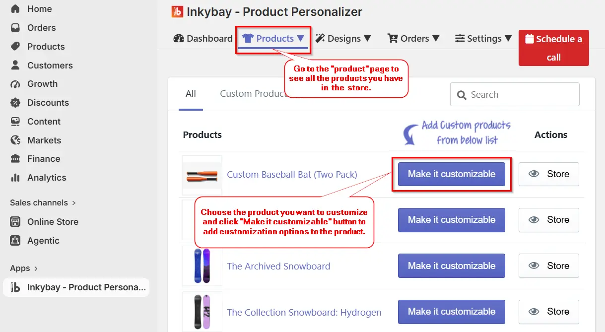The image size is (605, 332).
Task: Click the Schedule a call button
Action: pyautogui.click(x=553, y=48)
